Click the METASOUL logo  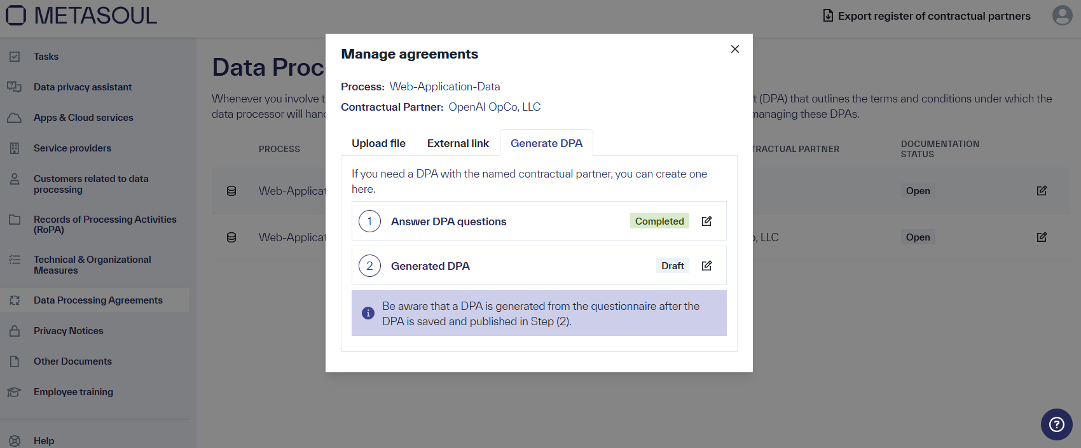tap(81, 15)
